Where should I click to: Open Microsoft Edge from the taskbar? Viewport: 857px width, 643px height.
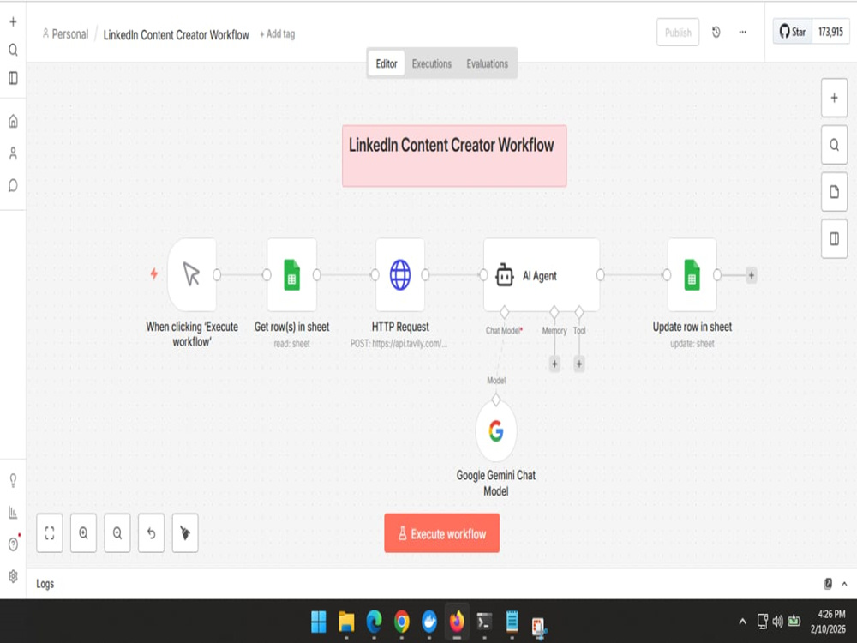(x=374, y=622)
